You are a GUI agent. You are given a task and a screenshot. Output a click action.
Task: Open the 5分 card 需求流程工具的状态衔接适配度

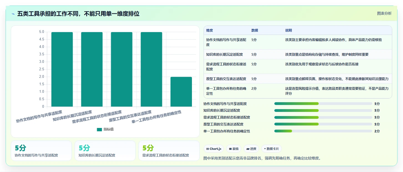tap(169, 151)
